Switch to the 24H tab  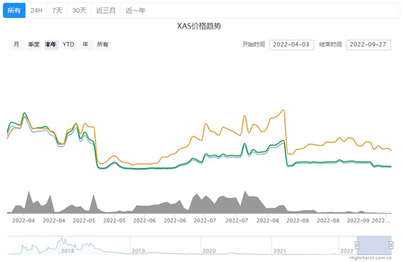pyautogui.click(x=36, y=10)
